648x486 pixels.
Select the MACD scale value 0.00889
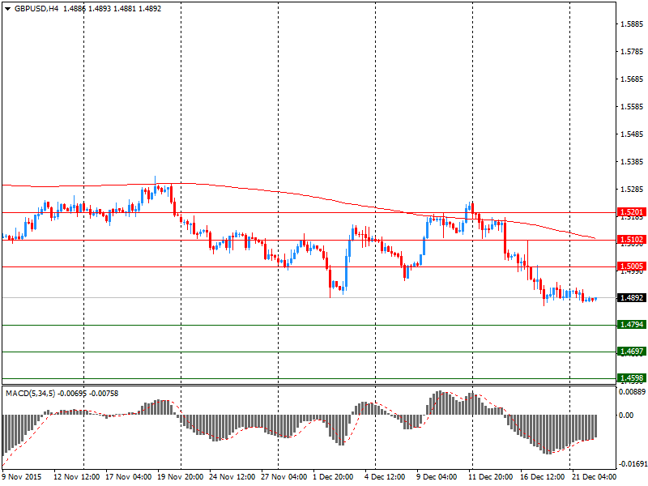tap(632, 392)
